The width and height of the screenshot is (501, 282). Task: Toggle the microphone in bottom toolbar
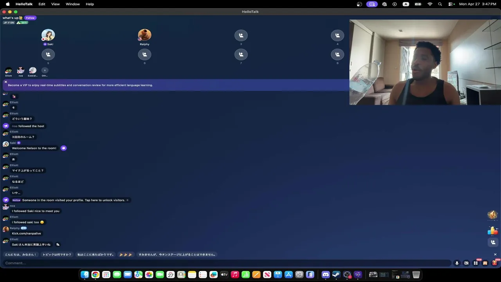(457, 263)
